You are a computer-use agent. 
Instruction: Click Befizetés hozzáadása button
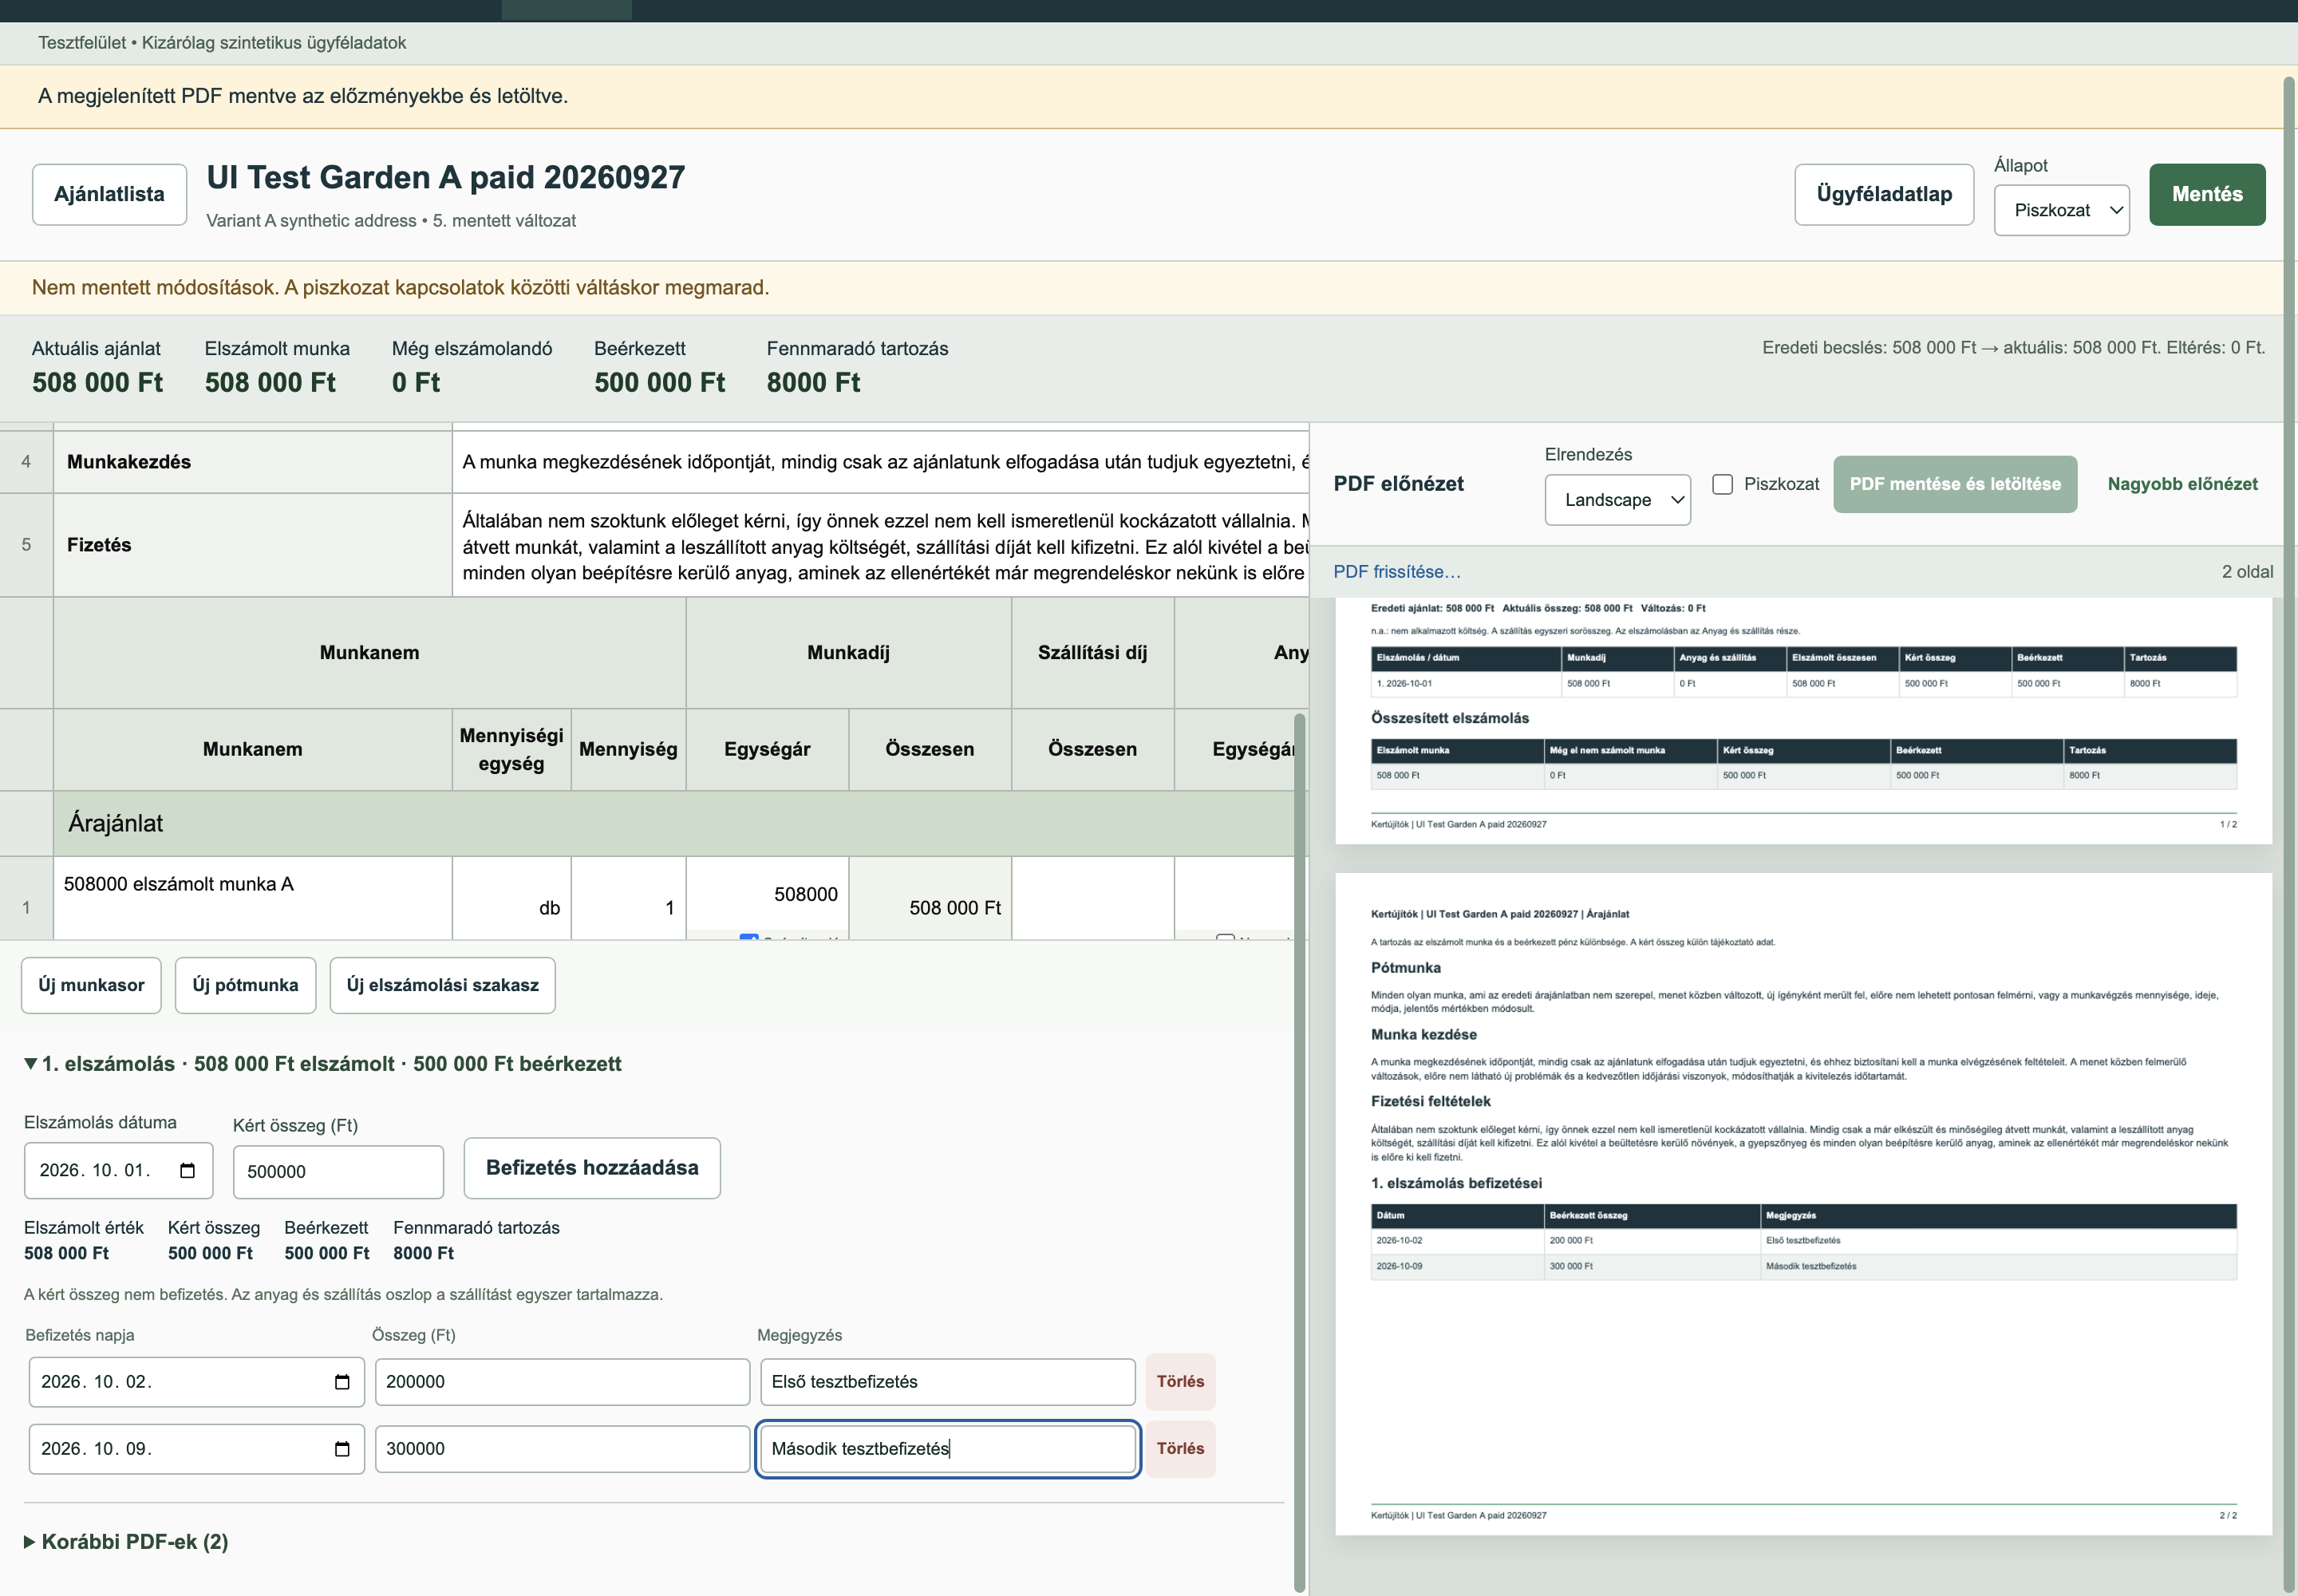tap(592, 1167)
